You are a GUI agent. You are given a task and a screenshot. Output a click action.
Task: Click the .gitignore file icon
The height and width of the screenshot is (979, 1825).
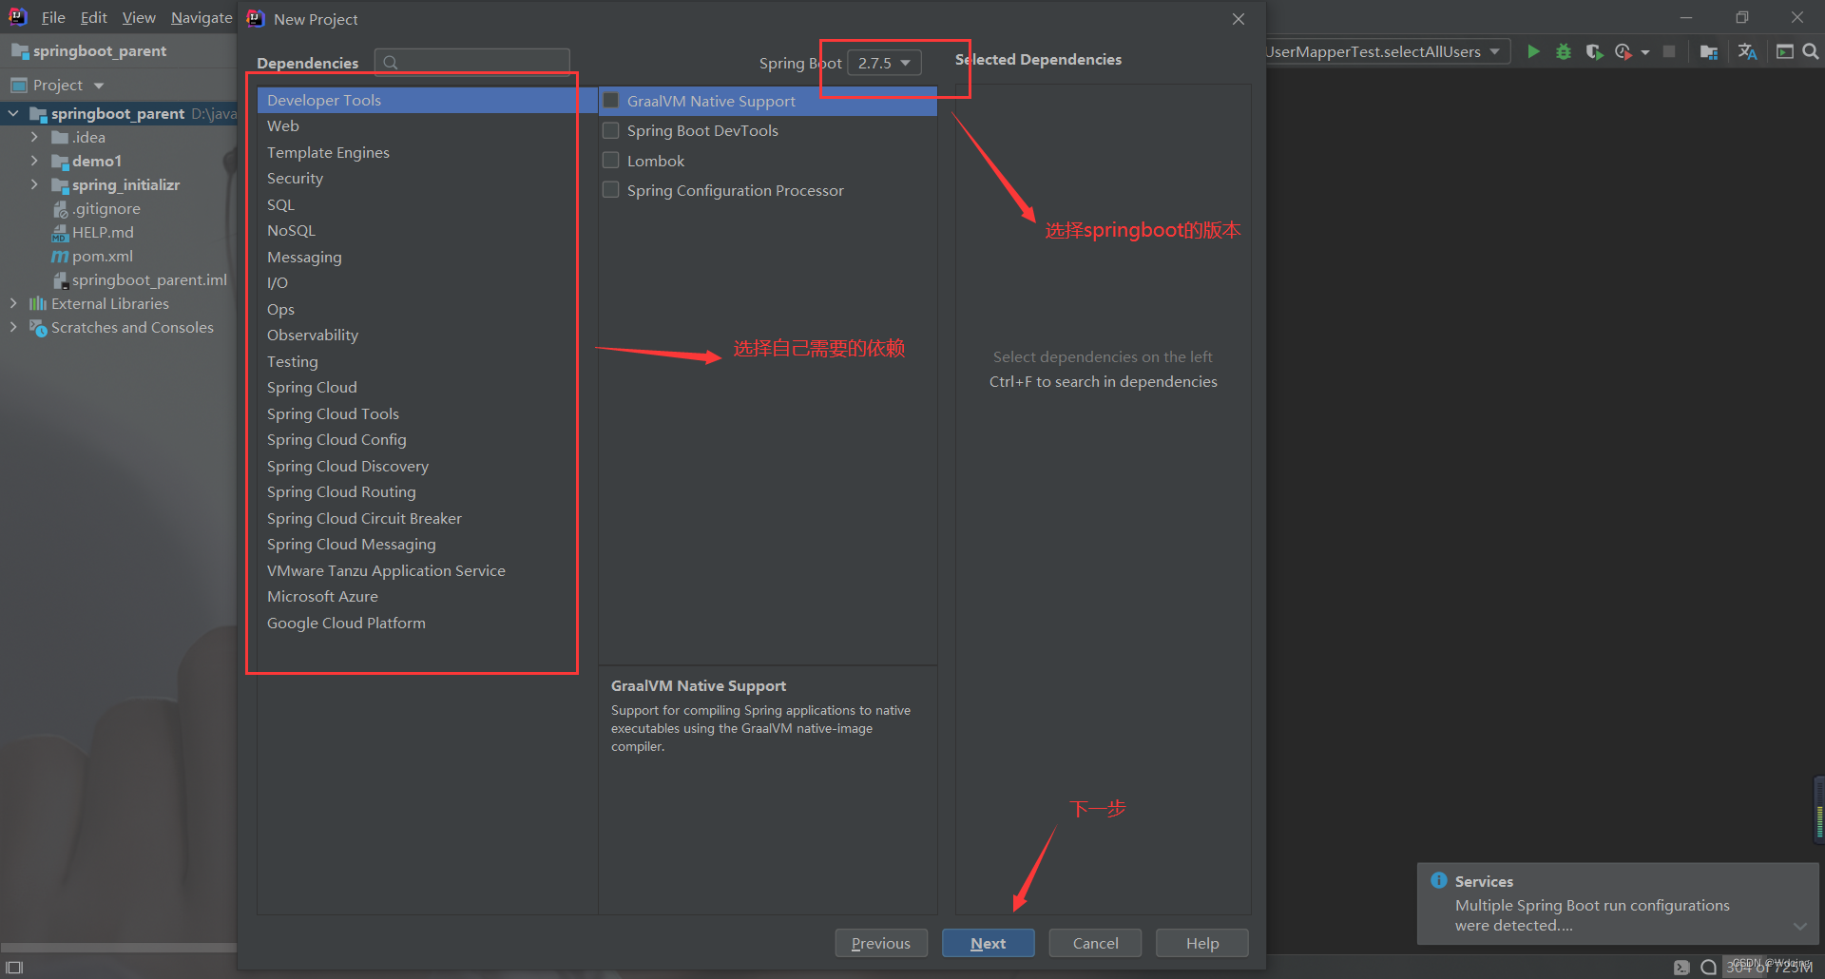[x=60, y=209]
